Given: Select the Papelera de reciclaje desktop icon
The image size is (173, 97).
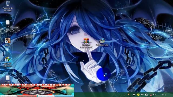Looking at the screenshot, I should (x=8, y=6).
